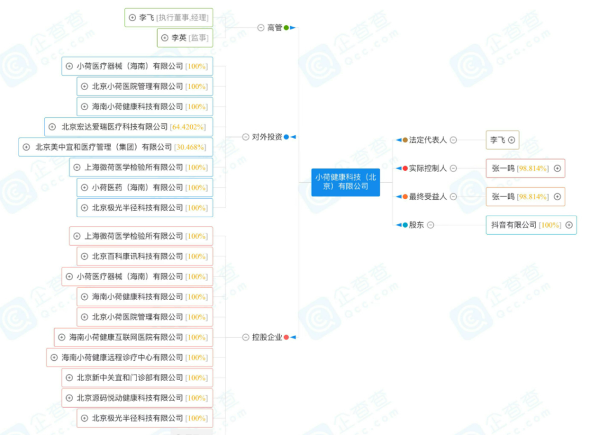Toggle the minus icon beside 股东
This screenshot has width=590, height=435.
tap(430, 225)
